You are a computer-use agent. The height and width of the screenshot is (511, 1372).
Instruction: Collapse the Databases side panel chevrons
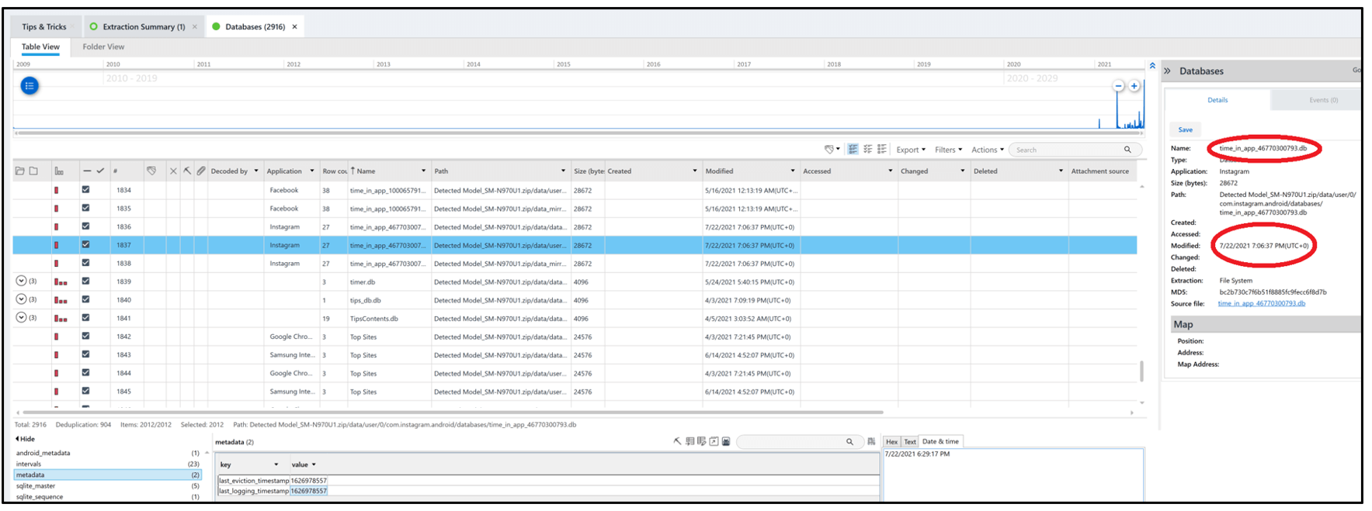point(1167,71)
